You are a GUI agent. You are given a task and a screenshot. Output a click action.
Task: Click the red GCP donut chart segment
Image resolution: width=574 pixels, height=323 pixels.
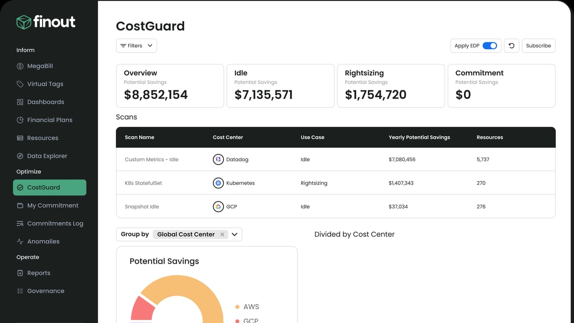point(142,308)
